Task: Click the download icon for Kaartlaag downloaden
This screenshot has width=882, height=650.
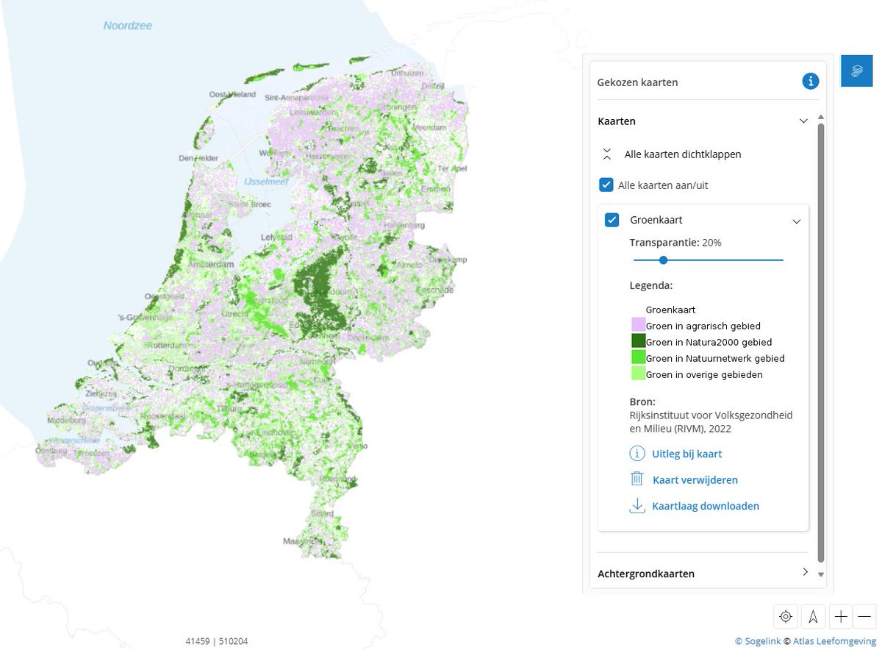Action: point(636,505)
